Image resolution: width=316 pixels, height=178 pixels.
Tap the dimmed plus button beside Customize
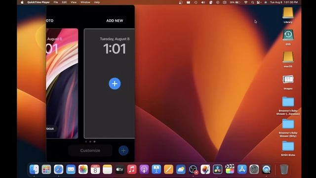coord(123,150)
